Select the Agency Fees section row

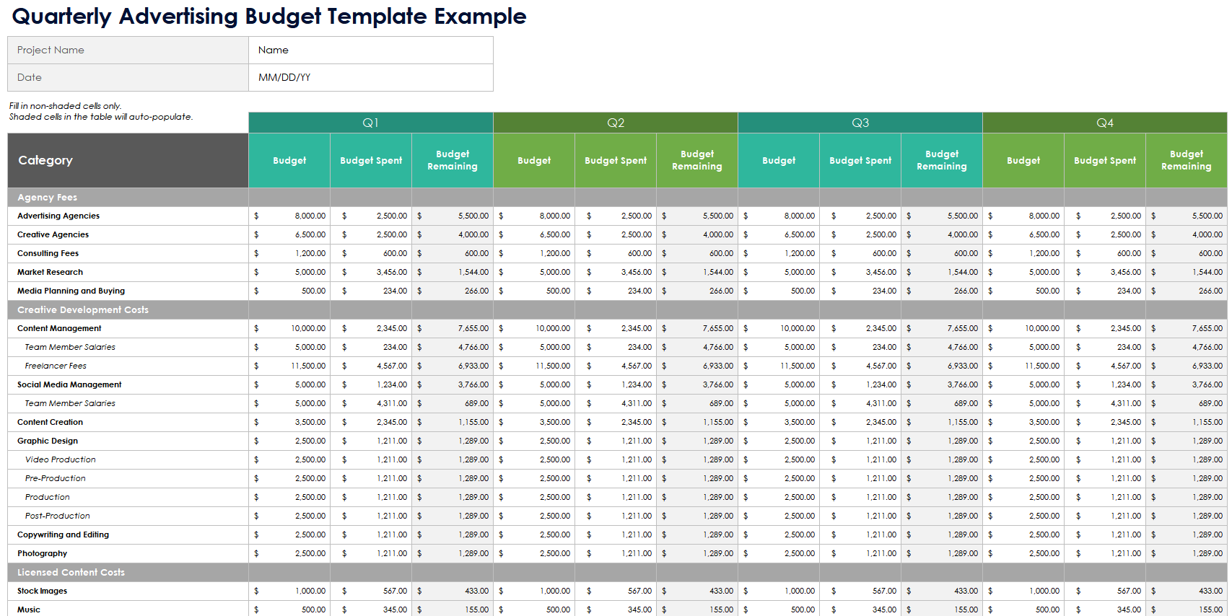[x=128, y=197]
